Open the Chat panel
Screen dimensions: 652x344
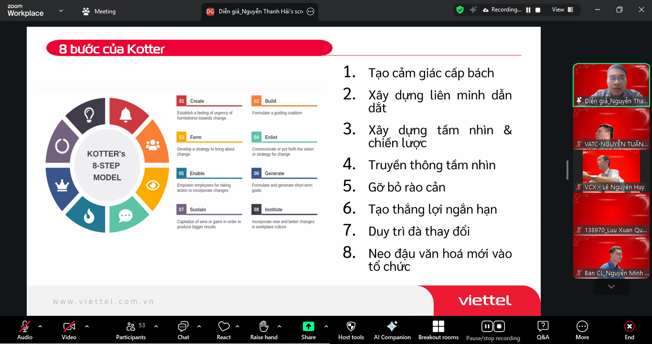183,330
